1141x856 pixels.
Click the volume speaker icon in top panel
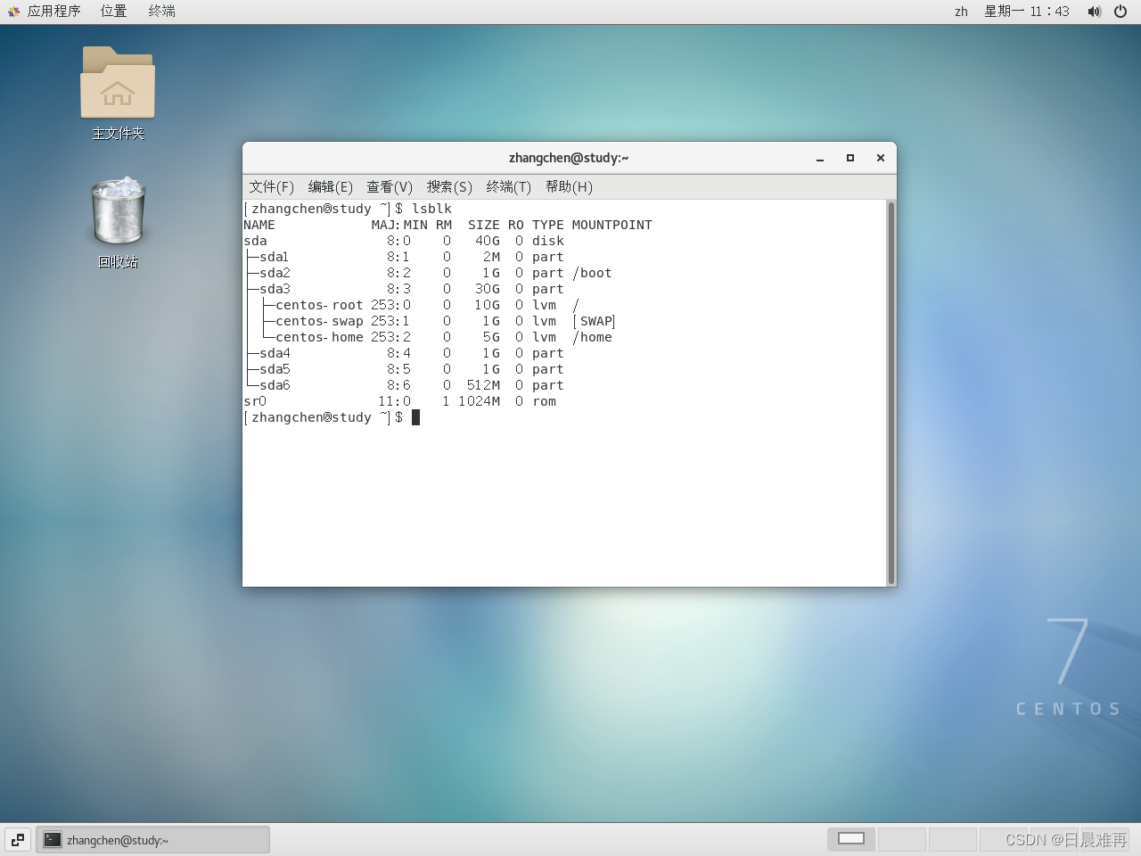(1094, 12)
